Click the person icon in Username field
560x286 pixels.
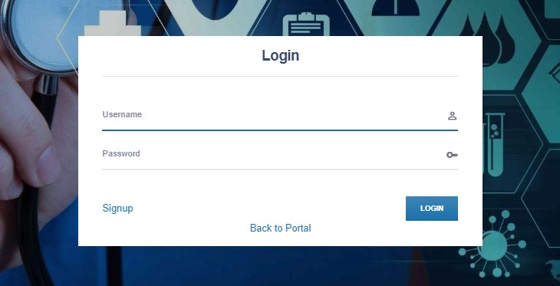452,116
